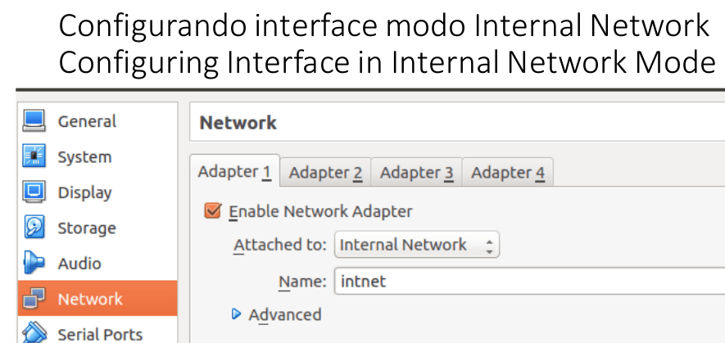
Task: Click the Advanced label text
Action: pos(285,315)
